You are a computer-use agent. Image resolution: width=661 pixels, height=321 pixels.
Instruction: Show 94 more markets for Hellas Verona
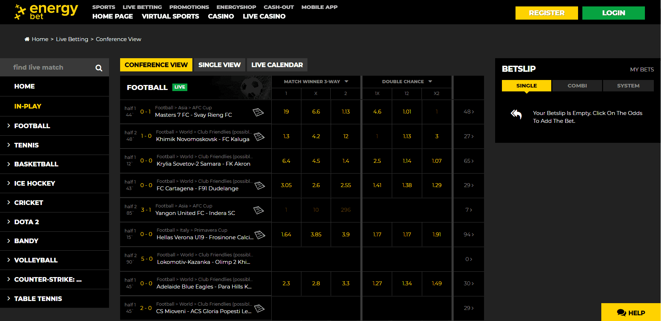(x=469, y=235)
